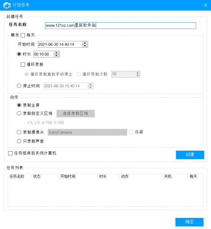Open the EasyCamera device dropdown
Image resolution: width=211 pixels, height=229 pixels.
(x=87, y=132)
